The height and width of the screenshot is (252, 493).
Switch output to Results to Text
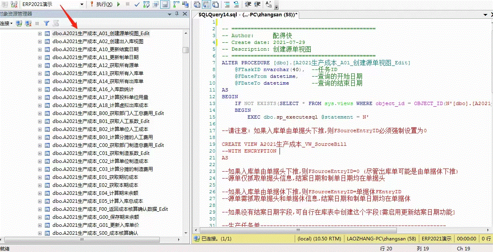pos(197,4)
